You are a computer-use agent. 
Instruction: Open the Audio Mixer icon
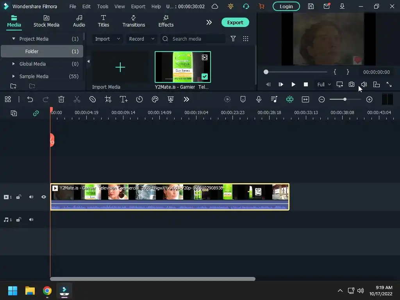(x=274, y=99)
